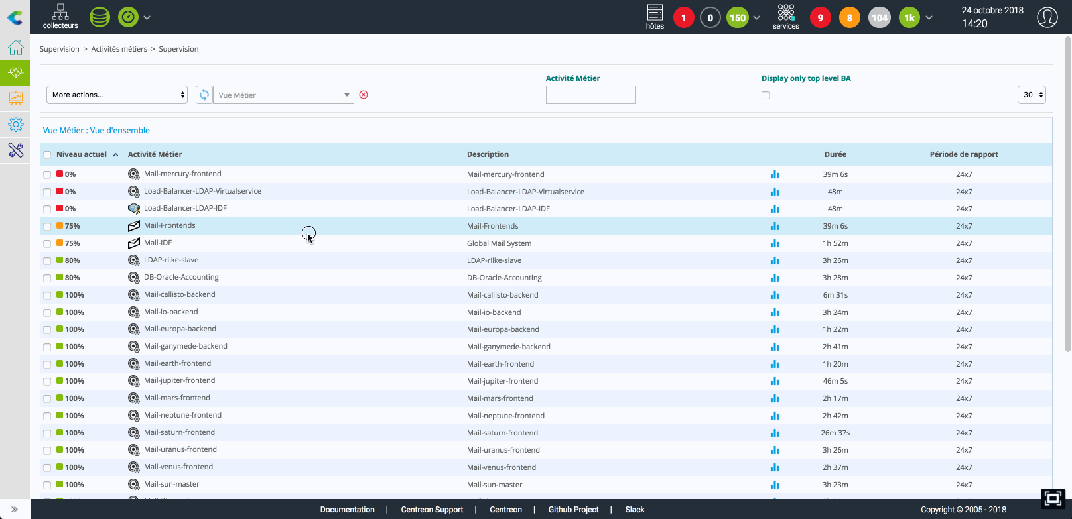This screenshot has height=519, width=1072.
Task: Check the LDAP-rilke-slave row checkbox
Action: (x=47, y=261)
